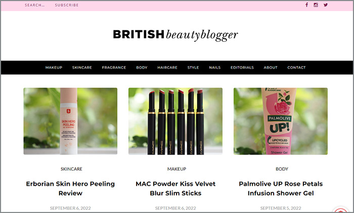This screenshot has height=213, width=354.
Task: Open the Editorials menu item
Action: point(242,68)
